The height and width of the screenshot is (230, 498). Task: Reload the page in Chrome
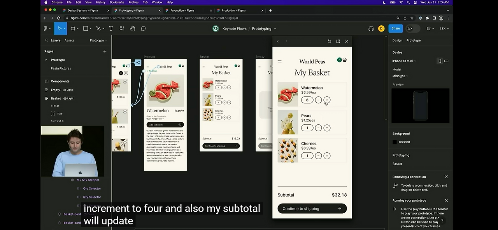pyautogui.click(x=59, y=18)
